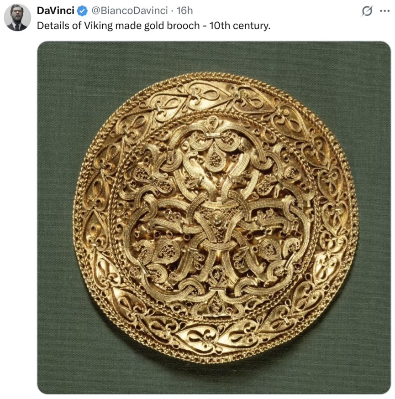Open Grok explain icon on the post
395x399 pixels.
(x=367, y=10)
